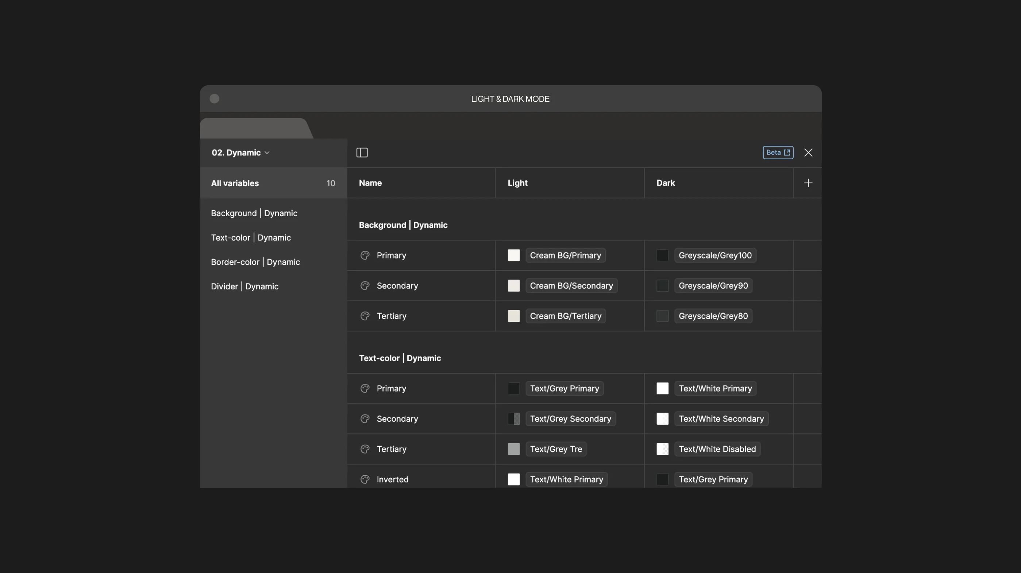Click the Text/White Disabled alias chip
1021x573 pixels.
[x=717, y=449]
